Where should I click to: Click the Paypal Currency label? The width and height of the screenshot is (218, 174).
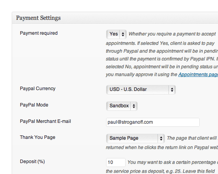37,89
